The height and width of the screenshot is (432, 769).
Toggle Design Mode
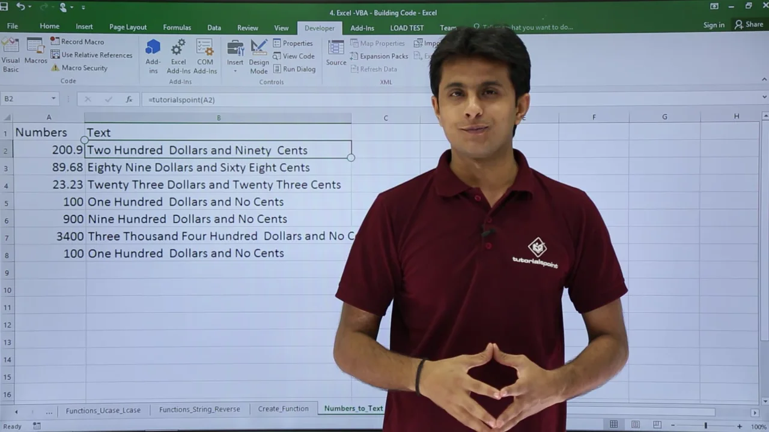(x=259, y=57)
